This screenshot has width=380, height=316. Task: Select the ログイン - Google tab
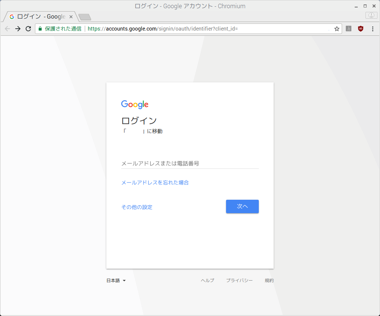pos(41,16)
